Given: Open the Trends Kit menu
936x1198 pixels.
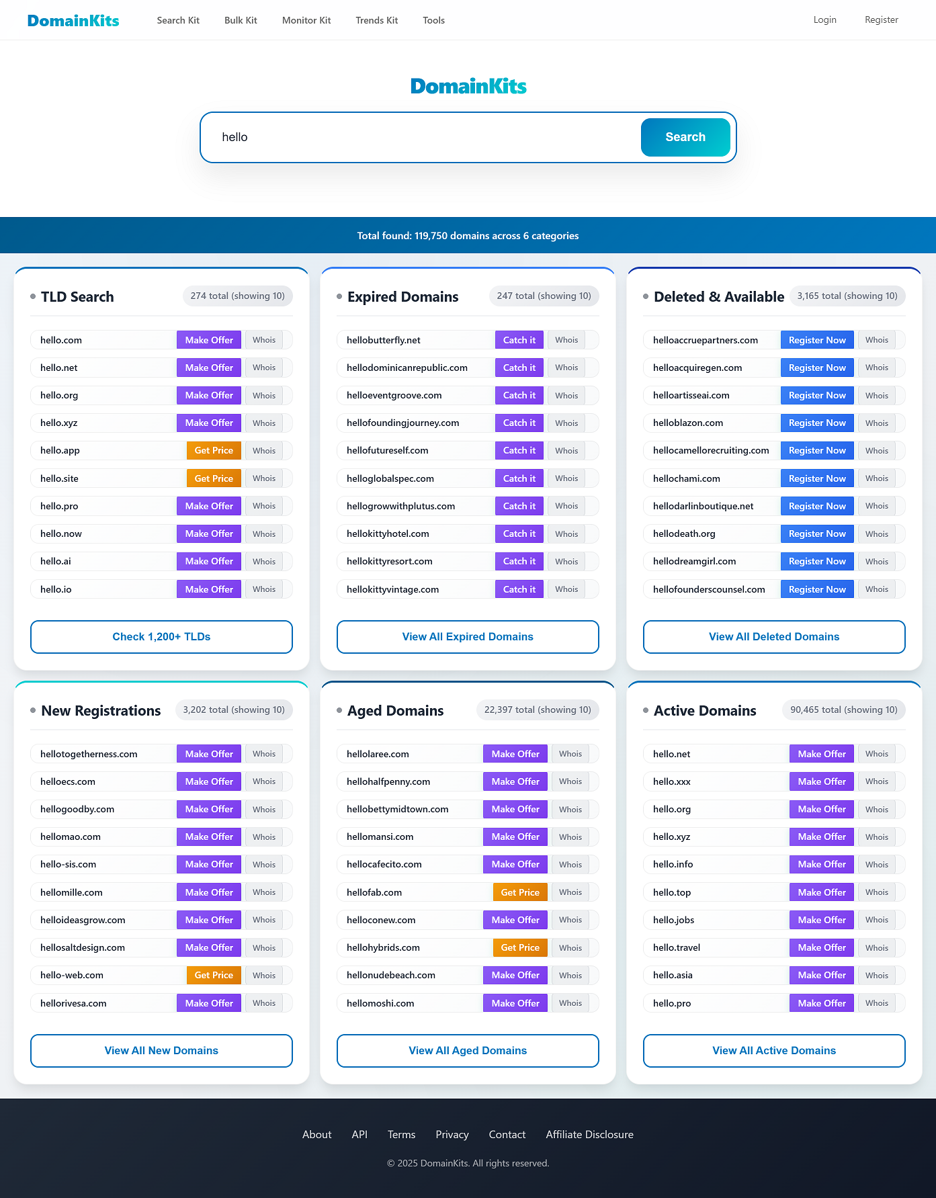Looking at the screenshot, I should click(x=377, y=20).
